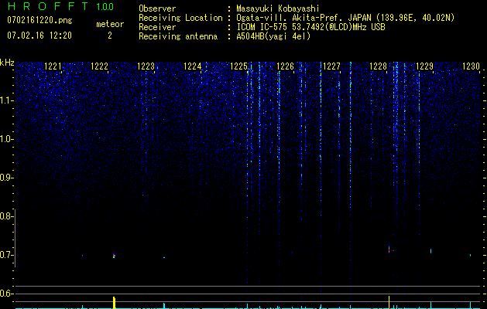The width and height of the screenshot is (487, 309).
Task: Click the meteor echo after 1228 near 0.7 kHz
Action: coord(389,250)
